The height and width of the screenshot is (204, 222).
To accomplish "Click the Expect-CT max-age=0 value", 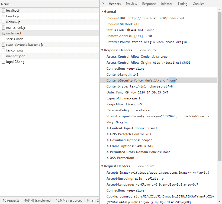I will 132,98.
